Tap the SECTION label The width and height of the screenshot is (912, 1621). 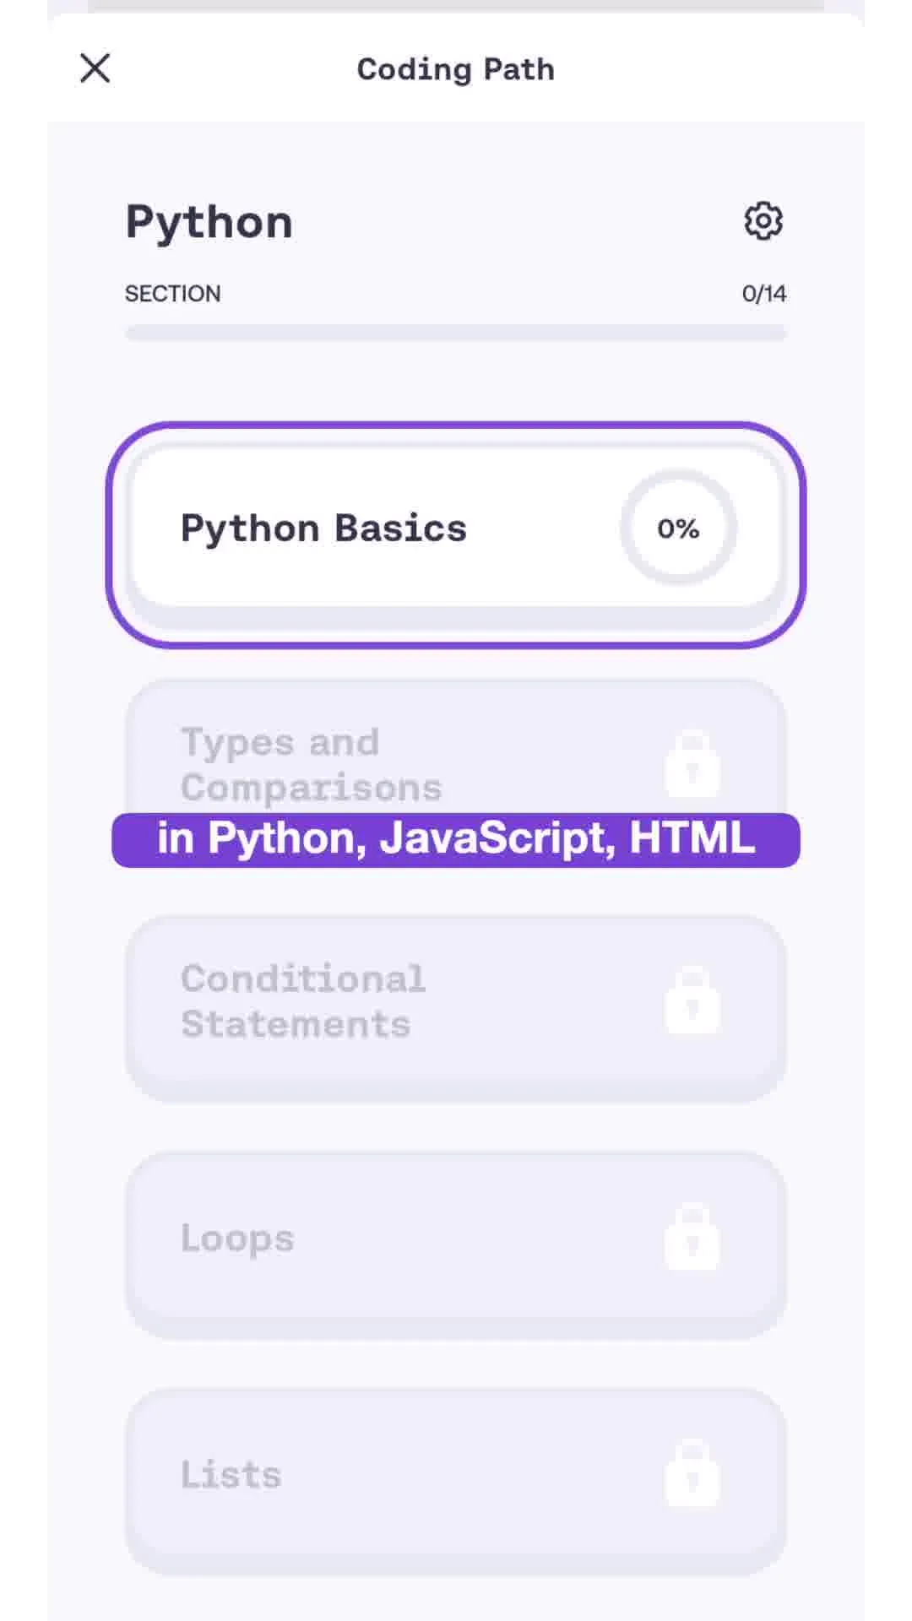pyautogui.click(x=172, y=294)
